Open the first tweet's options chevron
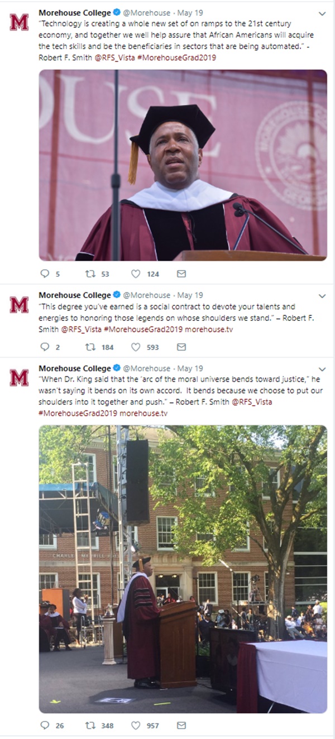 322,13
